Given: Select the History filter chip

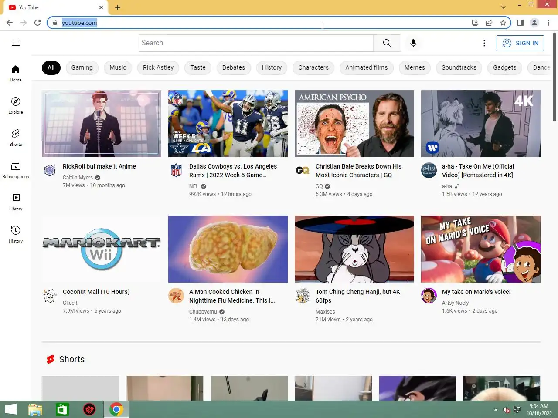Looking at the screenshot, I should click(272, 67).
